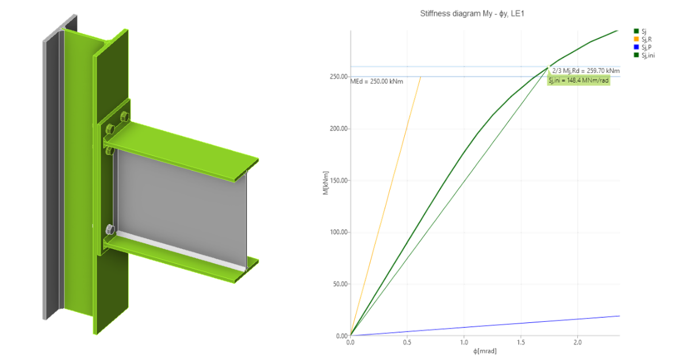Hide the Sj,ini series legend label
This screenshot has width=690, height=362.
pos(648,55)
